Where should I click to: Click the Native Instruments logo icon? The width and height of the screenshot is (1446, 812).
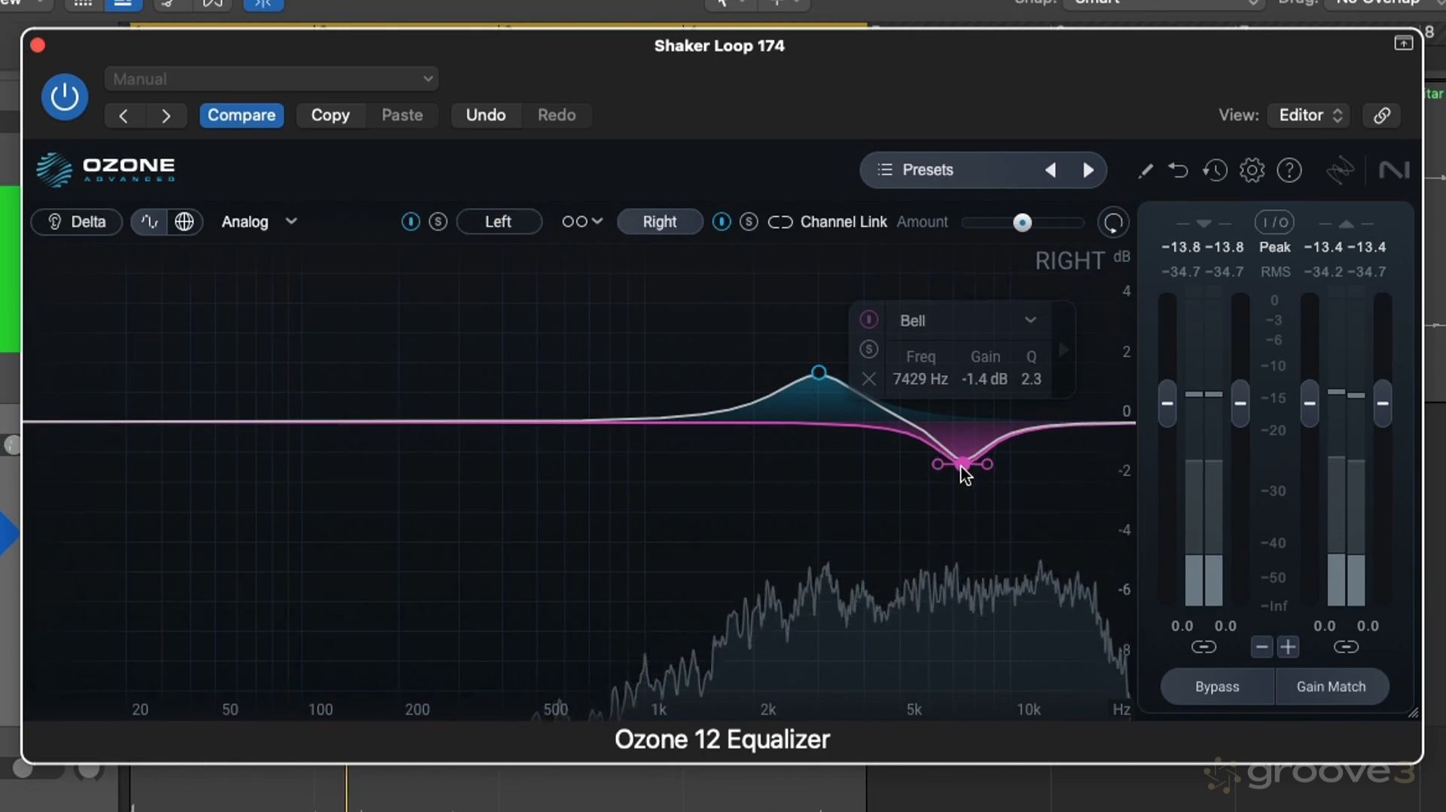[1394, 171]
